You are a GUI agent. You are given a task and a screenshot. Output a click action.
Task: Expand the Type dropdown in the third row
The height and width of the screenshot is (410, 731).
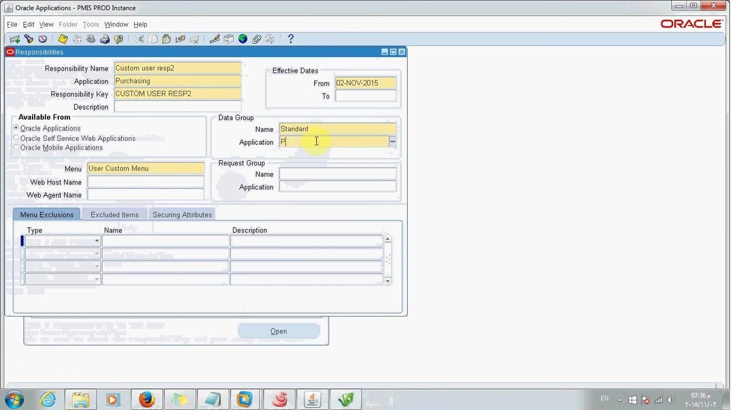[97, 266]
